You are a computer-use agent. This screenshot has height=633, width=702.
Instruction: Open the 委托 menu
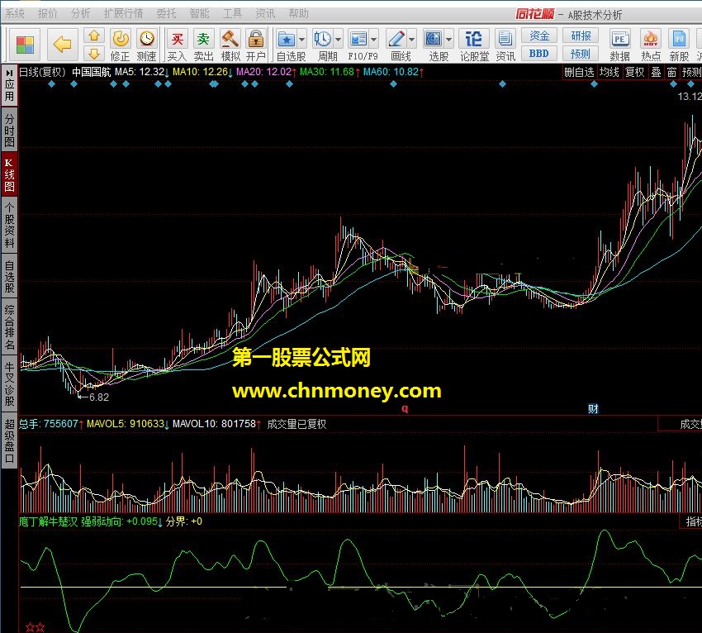[x=167, y=14]
